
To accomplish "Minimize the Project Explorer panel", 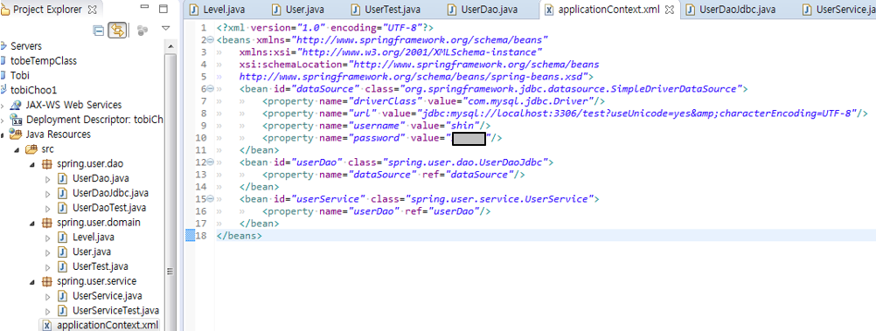I will tap(145, 7).
